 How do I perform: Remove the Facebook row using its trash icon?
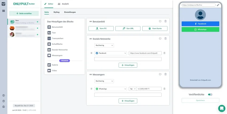(x=165, y=53)
